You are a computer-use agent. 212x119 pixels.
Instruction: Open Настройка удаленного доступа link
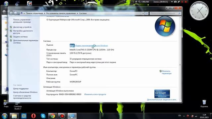23,32
